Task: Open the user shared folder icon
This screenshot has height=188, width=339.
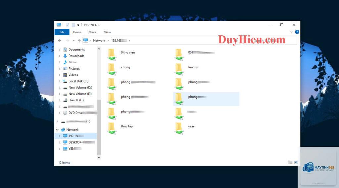Action: click(179, 128)
